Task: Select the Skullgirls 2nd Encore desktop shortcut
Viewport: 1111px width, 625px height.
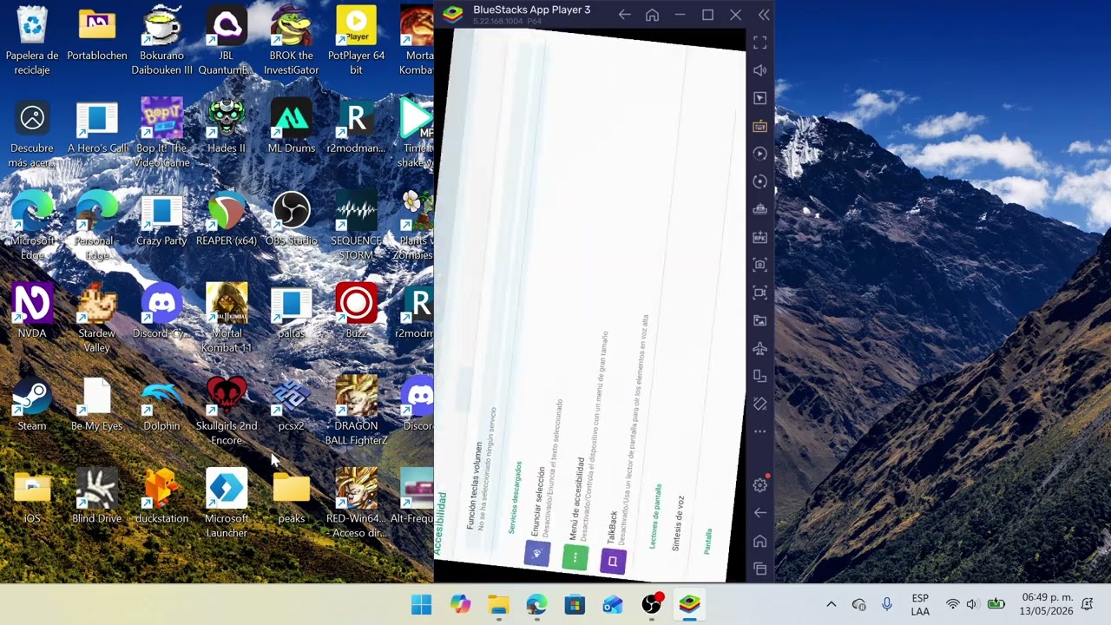Action: (x=227, y=411)
